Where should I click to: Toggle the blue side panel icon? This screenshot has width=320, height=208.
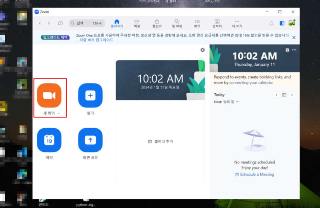pos(282,23)
